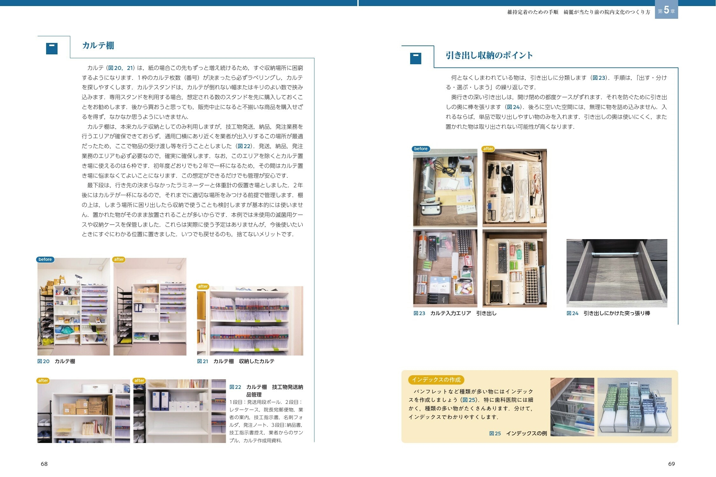Click the 第5章 chapter tab
The image size is (716, 477).
[x=666, y=11]
